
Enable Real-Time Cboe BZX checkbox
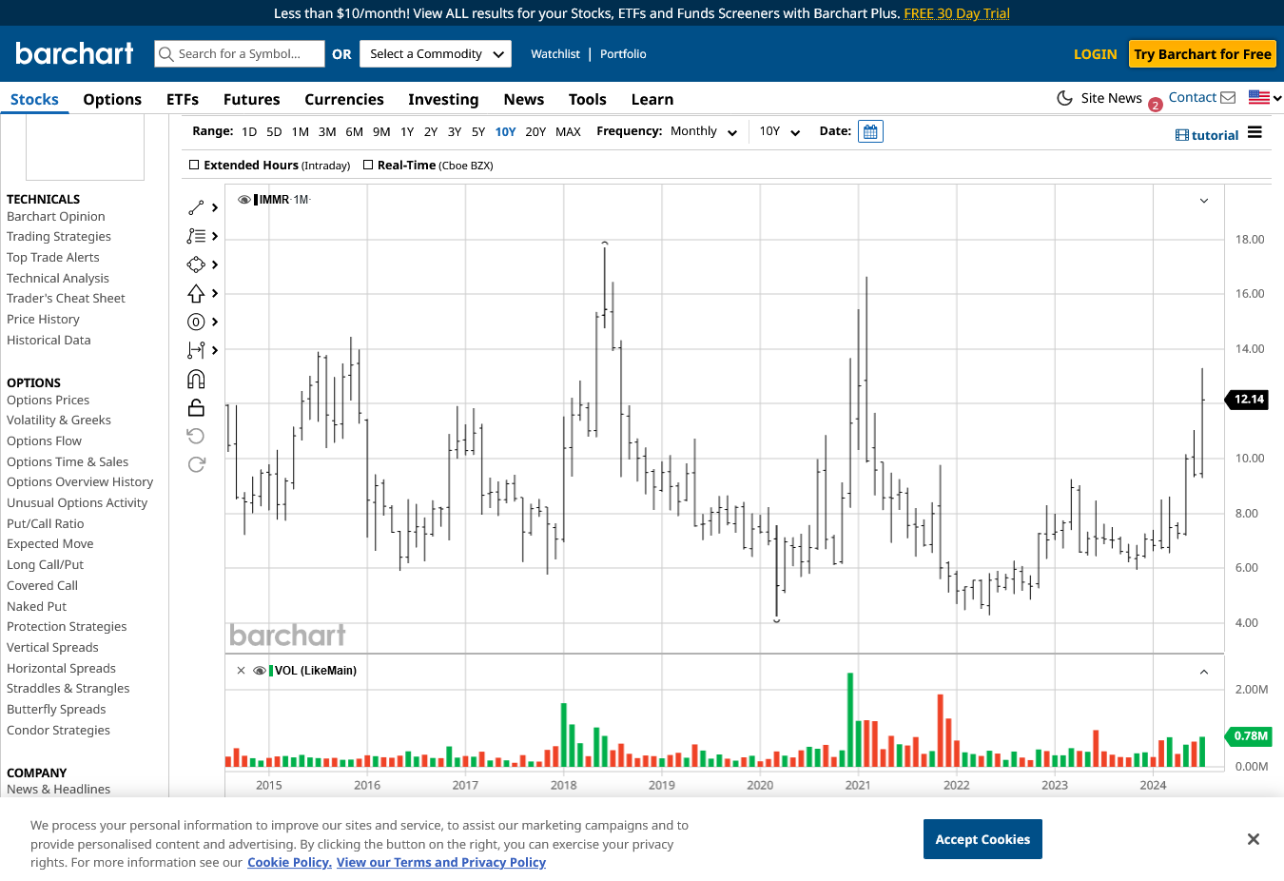[x=368, y=165]
